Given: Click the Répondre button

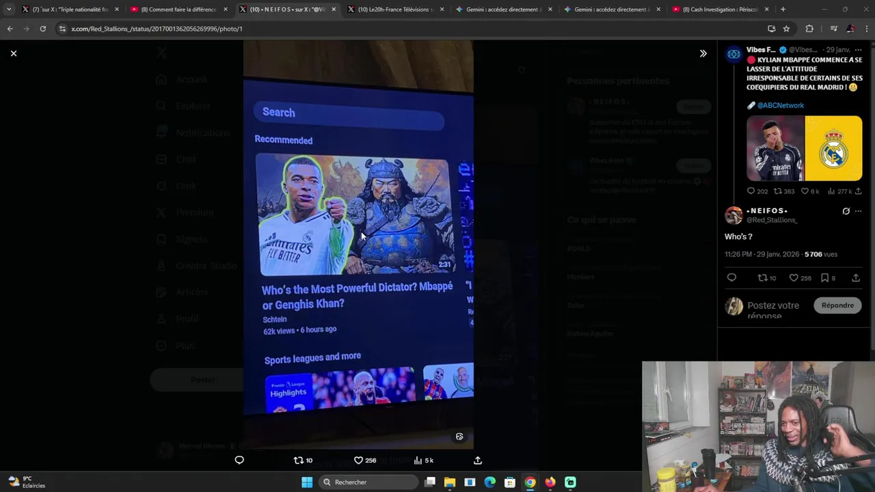Looking at the screenshot, I should pos(837,305).
